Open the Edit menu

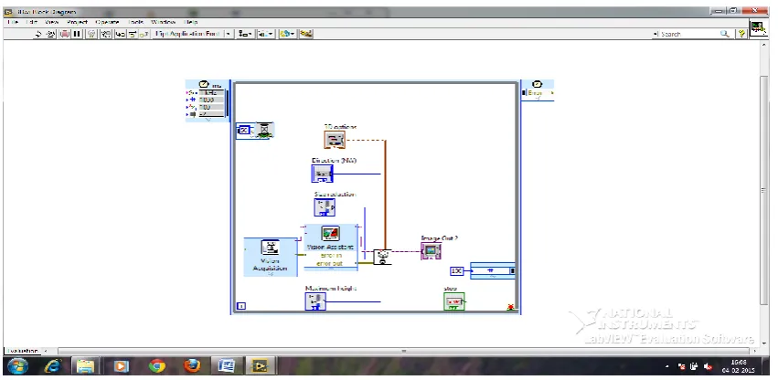pyautogui.click(x=31, y=22)
